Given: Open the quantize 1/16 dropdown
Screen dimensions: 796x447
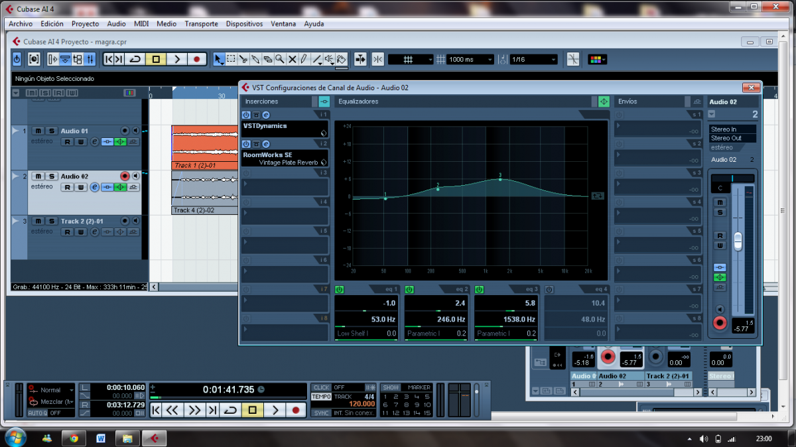Looking at the screenshot, I should [533, 60].
